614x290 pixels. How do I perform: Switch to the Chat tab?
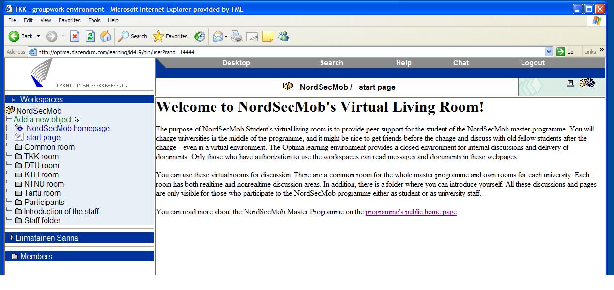(x=460, y=63)
